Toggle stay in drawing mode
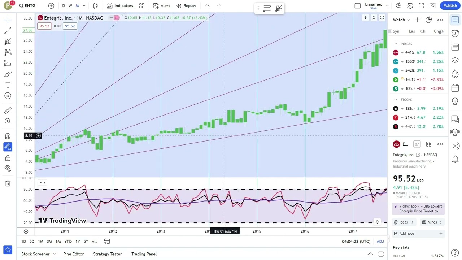The image size is (462, 260). [x=8, y=147]
